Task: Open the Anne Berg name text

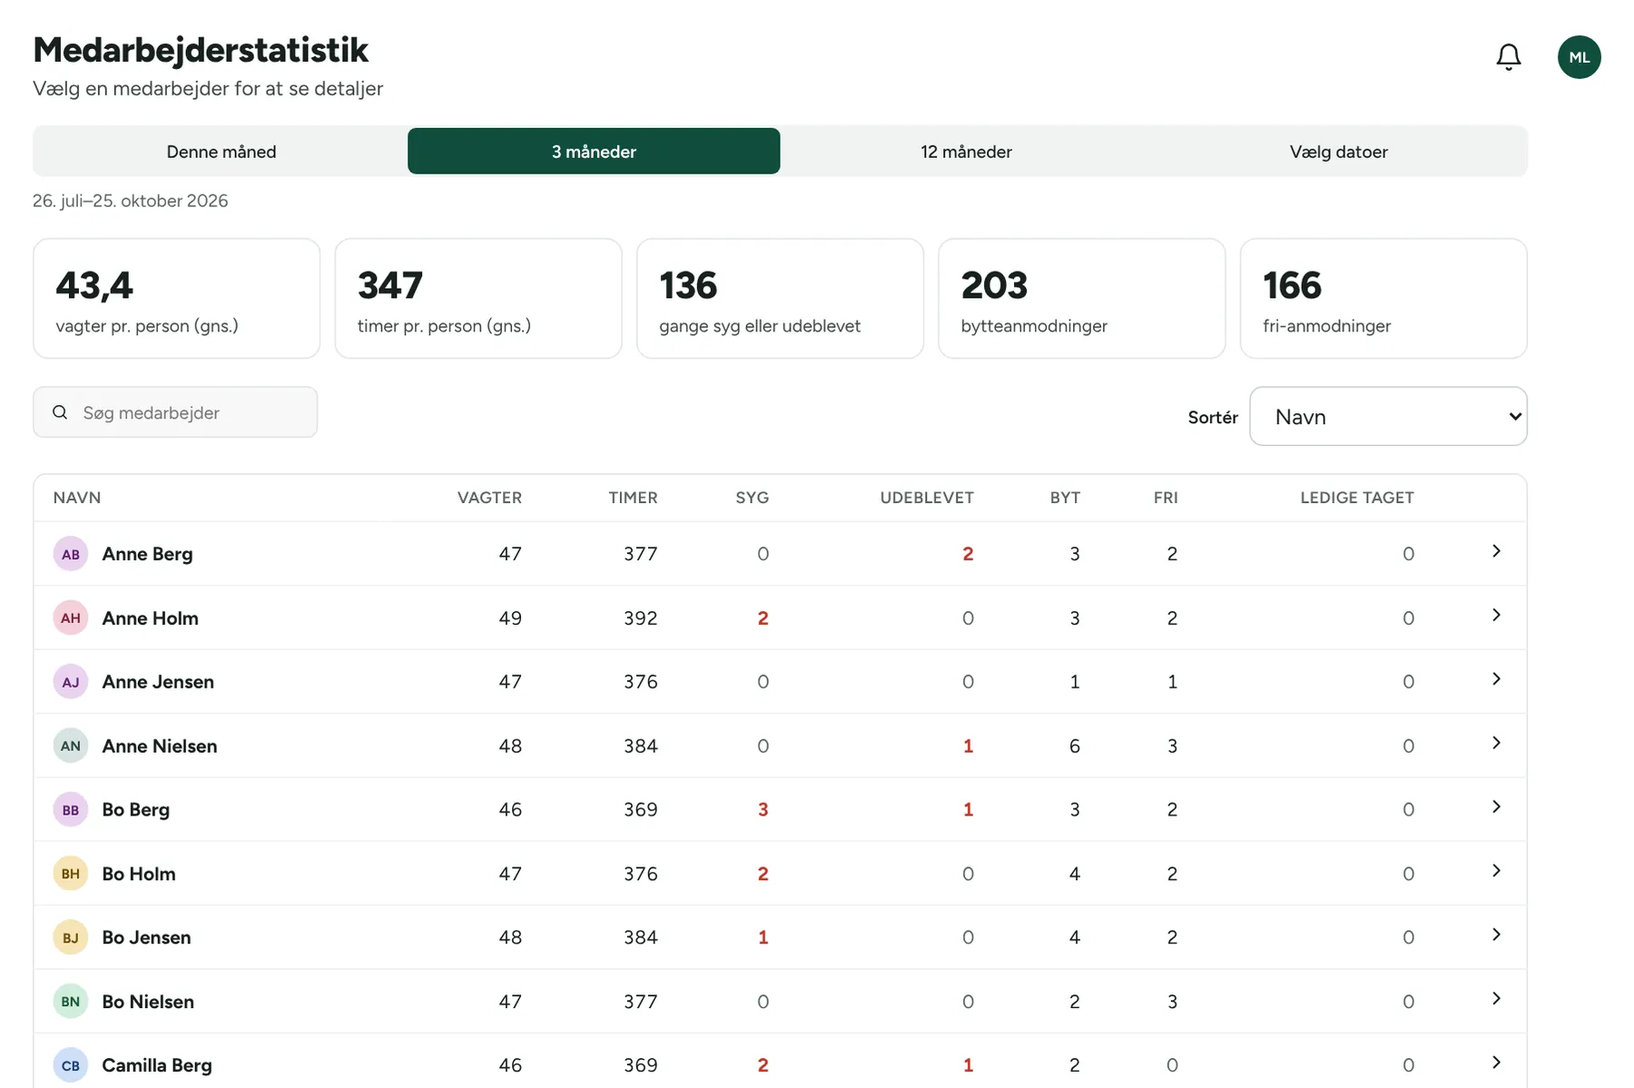Action: 147,554
